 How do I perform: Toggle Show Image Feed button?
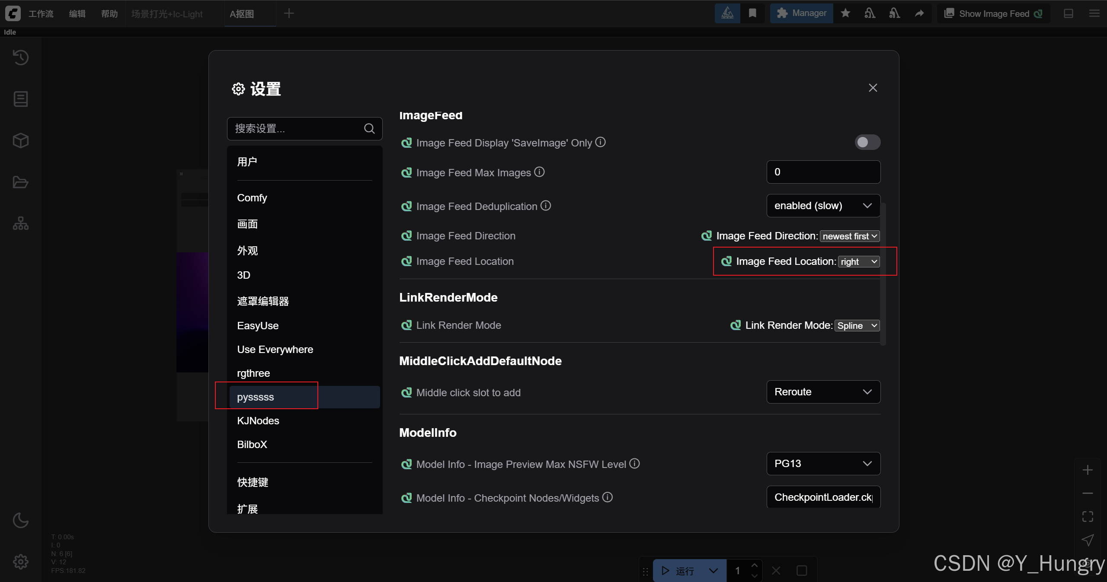(993, 13)
